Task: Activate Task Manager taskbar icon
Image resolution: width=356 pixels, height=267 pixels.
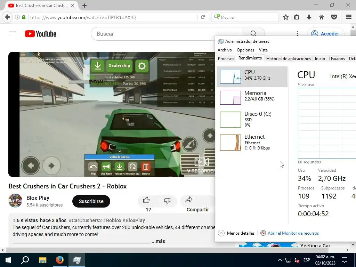Action: (77, 260)
